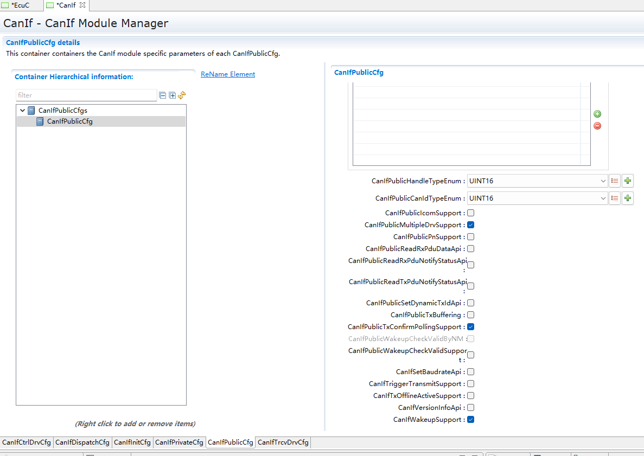644x456 pixels.
Task: Switch to the CanIfInitCfg tab
Action: [x=132, y=442]
